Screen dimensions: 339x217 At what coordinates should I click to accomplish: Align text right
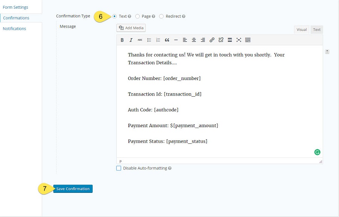pos(203,40)
